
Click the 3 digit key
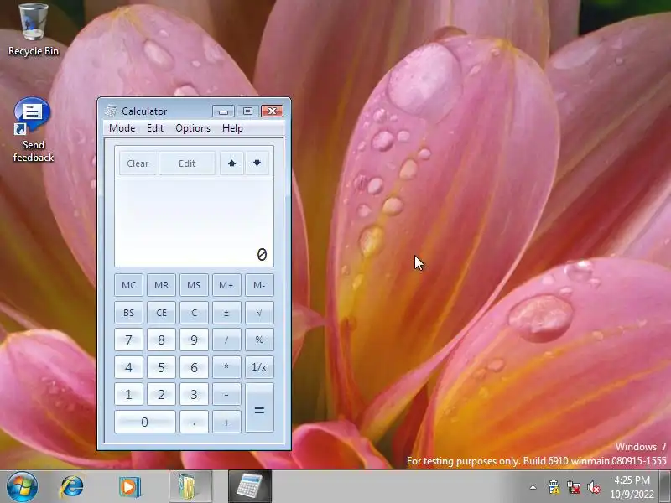[194, 394]
